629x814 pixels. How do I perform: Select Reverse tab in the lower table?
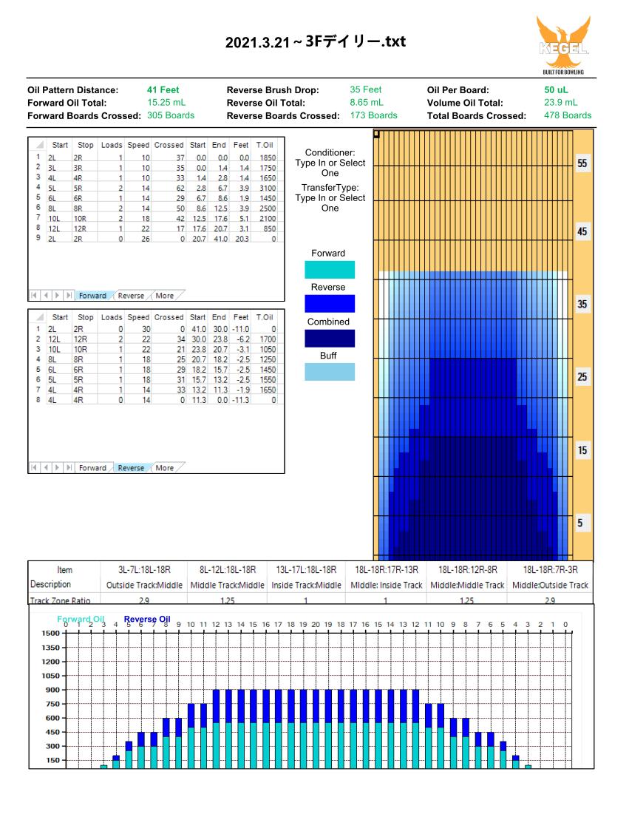click(131, 468)
